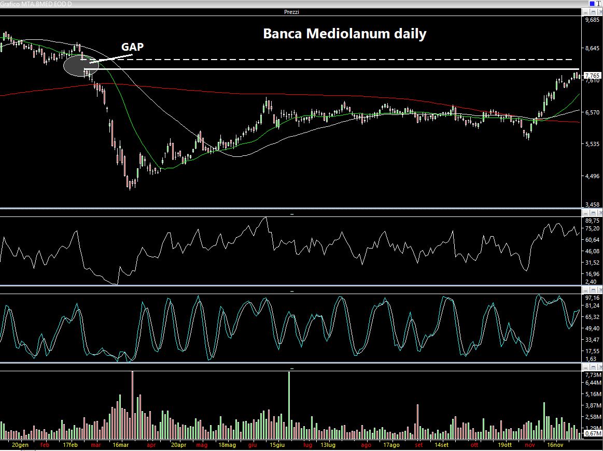Image resolution: width=603 pixels, height=451 pixels.
Task: Close the volume panel with the 7,73M scale
Action: pyautogui.click(x=600, y=368)
